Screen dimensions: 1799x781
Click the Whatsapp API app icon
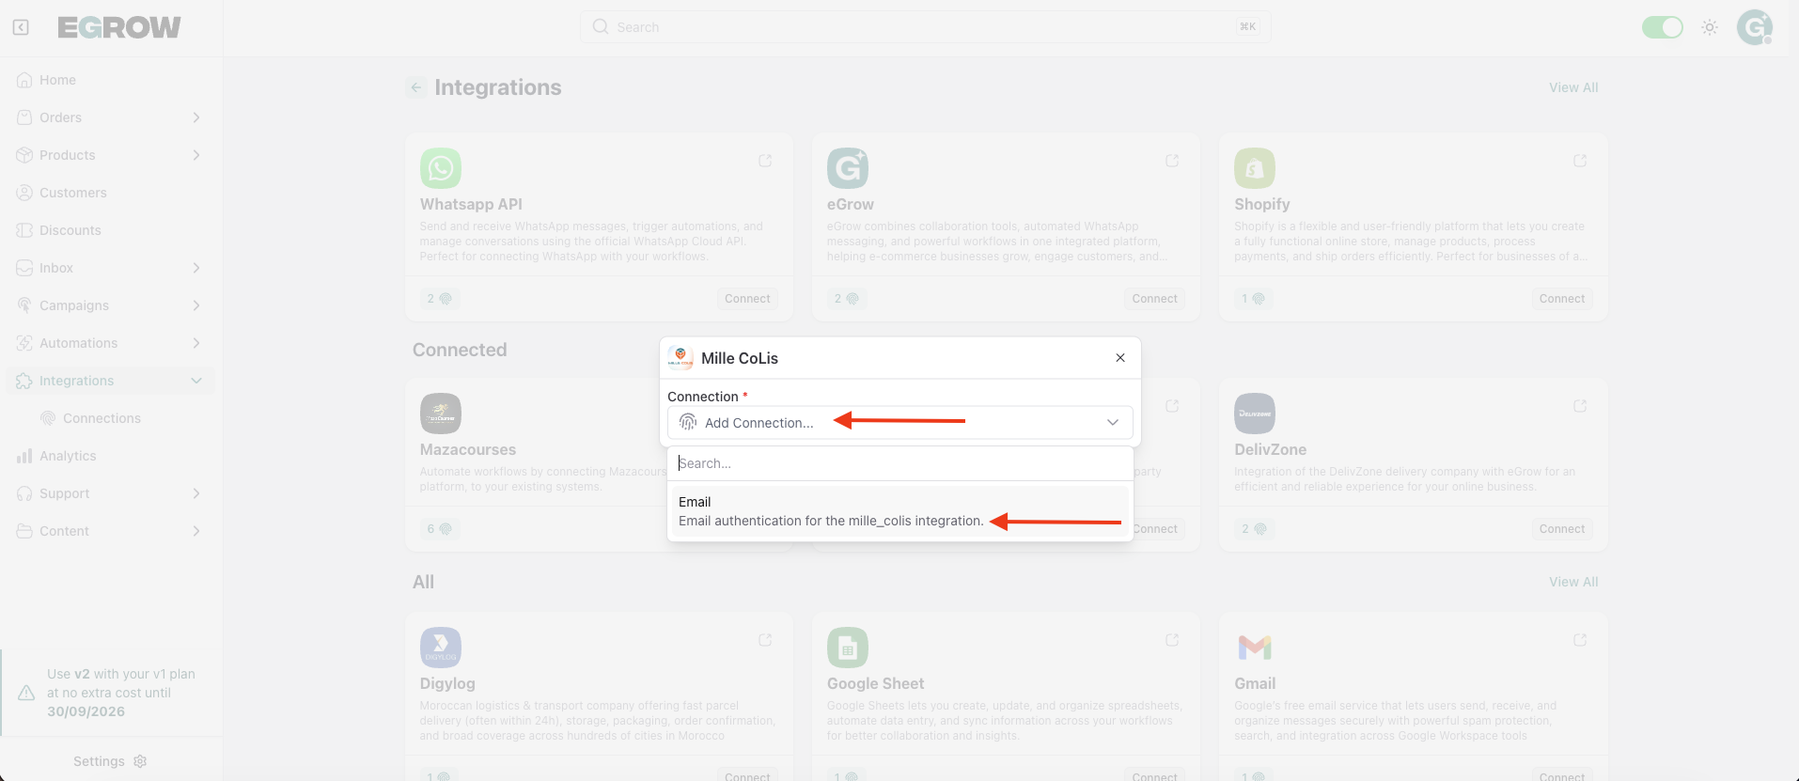point(441,168)
